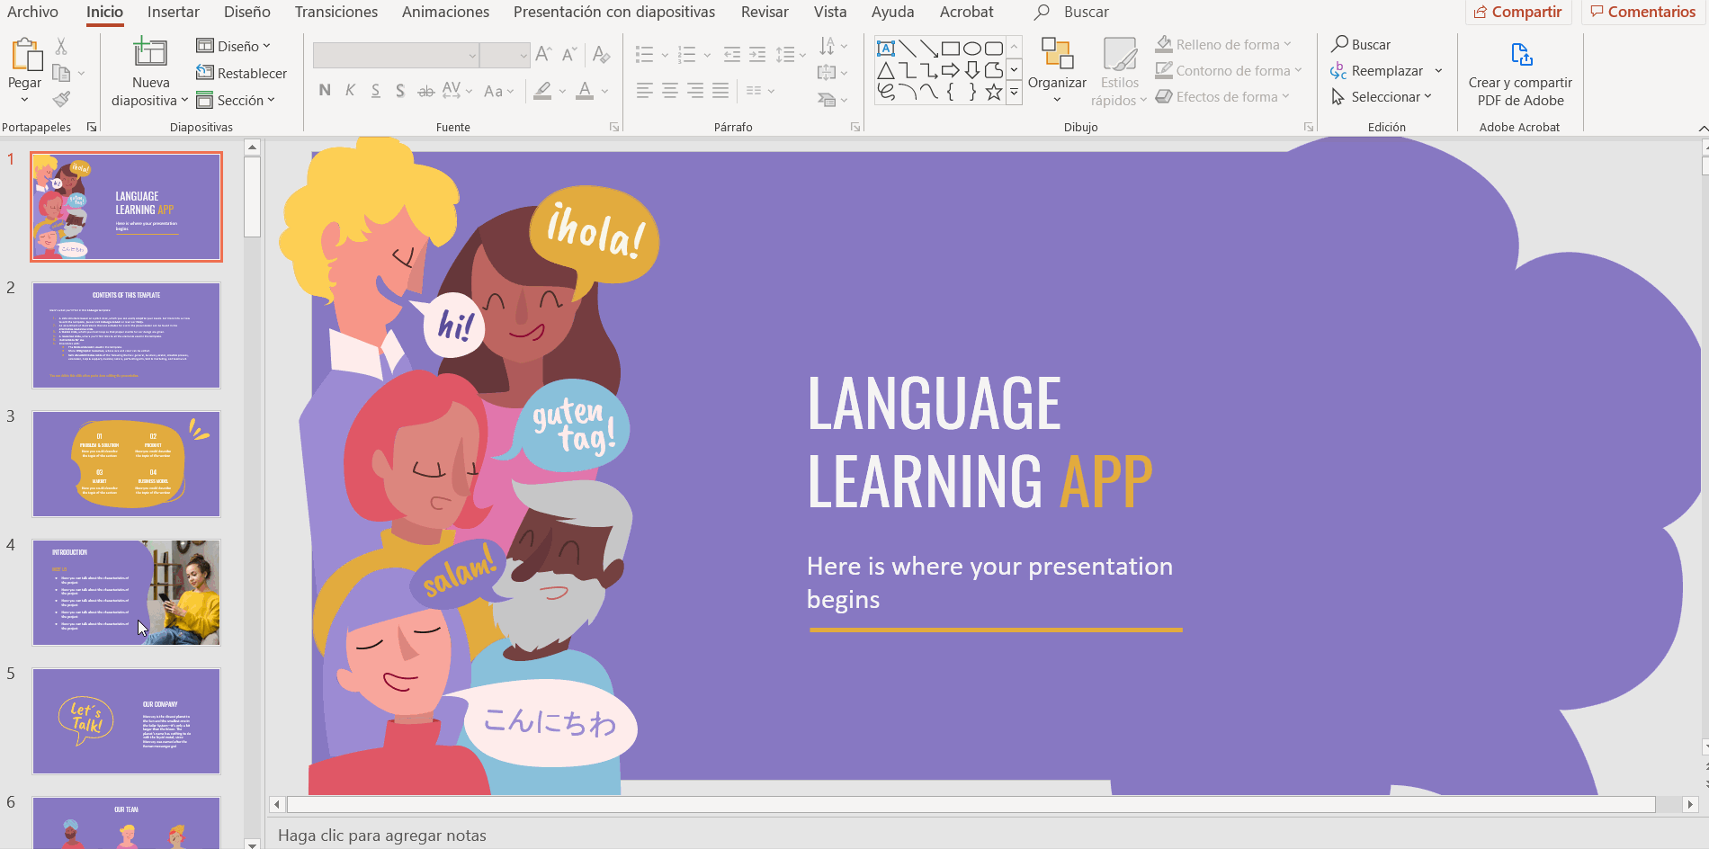Switch to the Revisar tab

[765, 12]
